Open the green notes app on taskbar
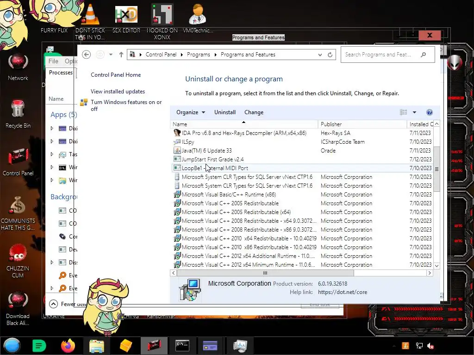The width and height of the screenshot is (474, 355). 39,346
